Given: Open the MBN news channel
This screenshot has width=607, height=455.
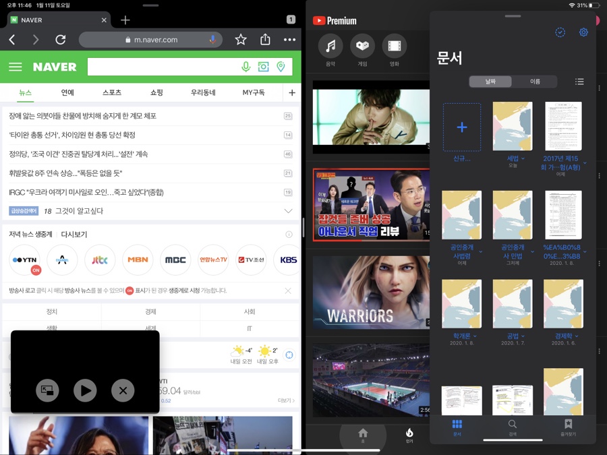Looking at the screenshot, I should (138, 260).
